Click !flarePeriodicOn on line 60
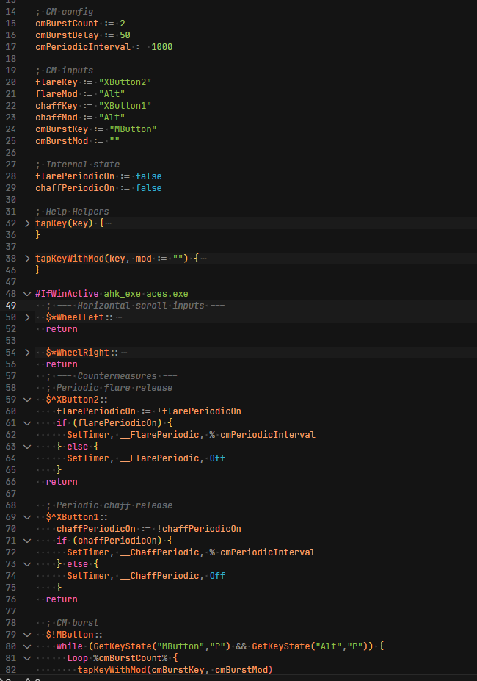This screenshot has width=477, height=681. [199, 411]
